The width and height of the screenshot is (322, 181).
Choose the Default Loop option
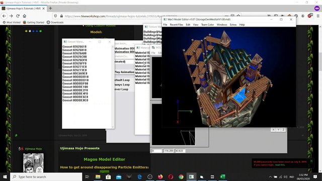(x=122, y=80)
